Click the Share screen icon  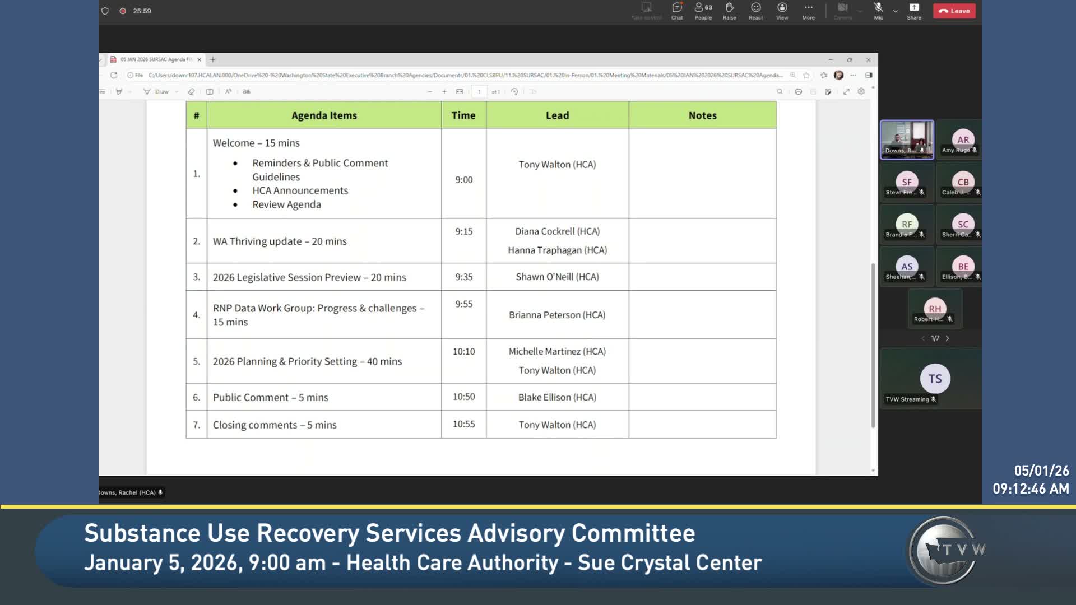pyautogui.click(x=914, y=11)
